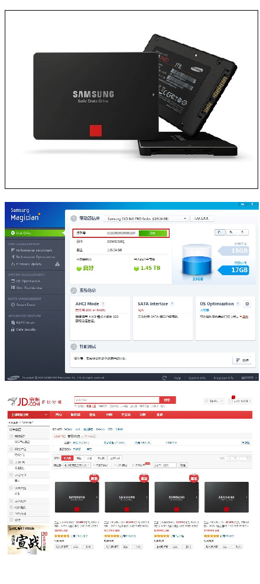Image resolution: width=260 pixels, height=584 pixels.
Task: Open the first Samsung SSD product thumbnail
Action: (77, 497)
